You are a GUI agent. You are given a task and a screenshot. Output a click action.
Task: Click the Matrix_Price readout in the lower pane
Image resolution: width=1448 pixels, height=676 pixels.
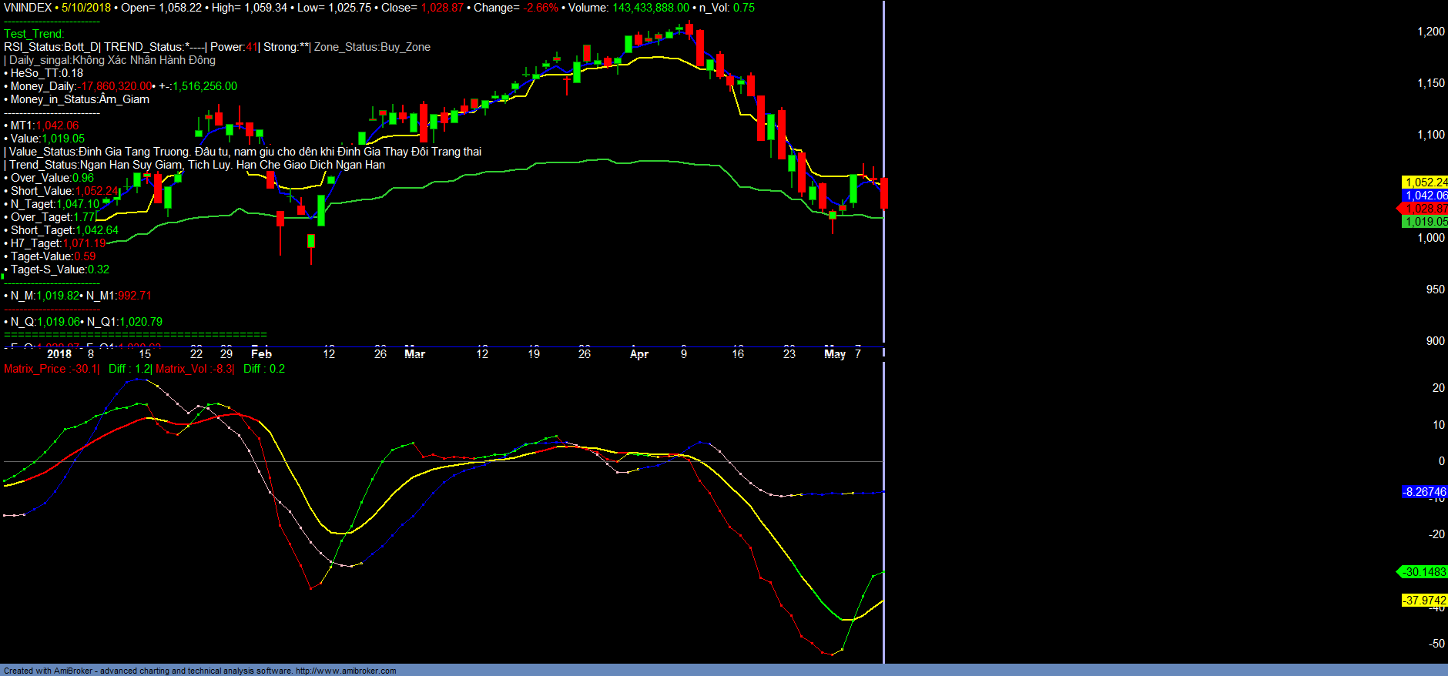coord(51,369)
